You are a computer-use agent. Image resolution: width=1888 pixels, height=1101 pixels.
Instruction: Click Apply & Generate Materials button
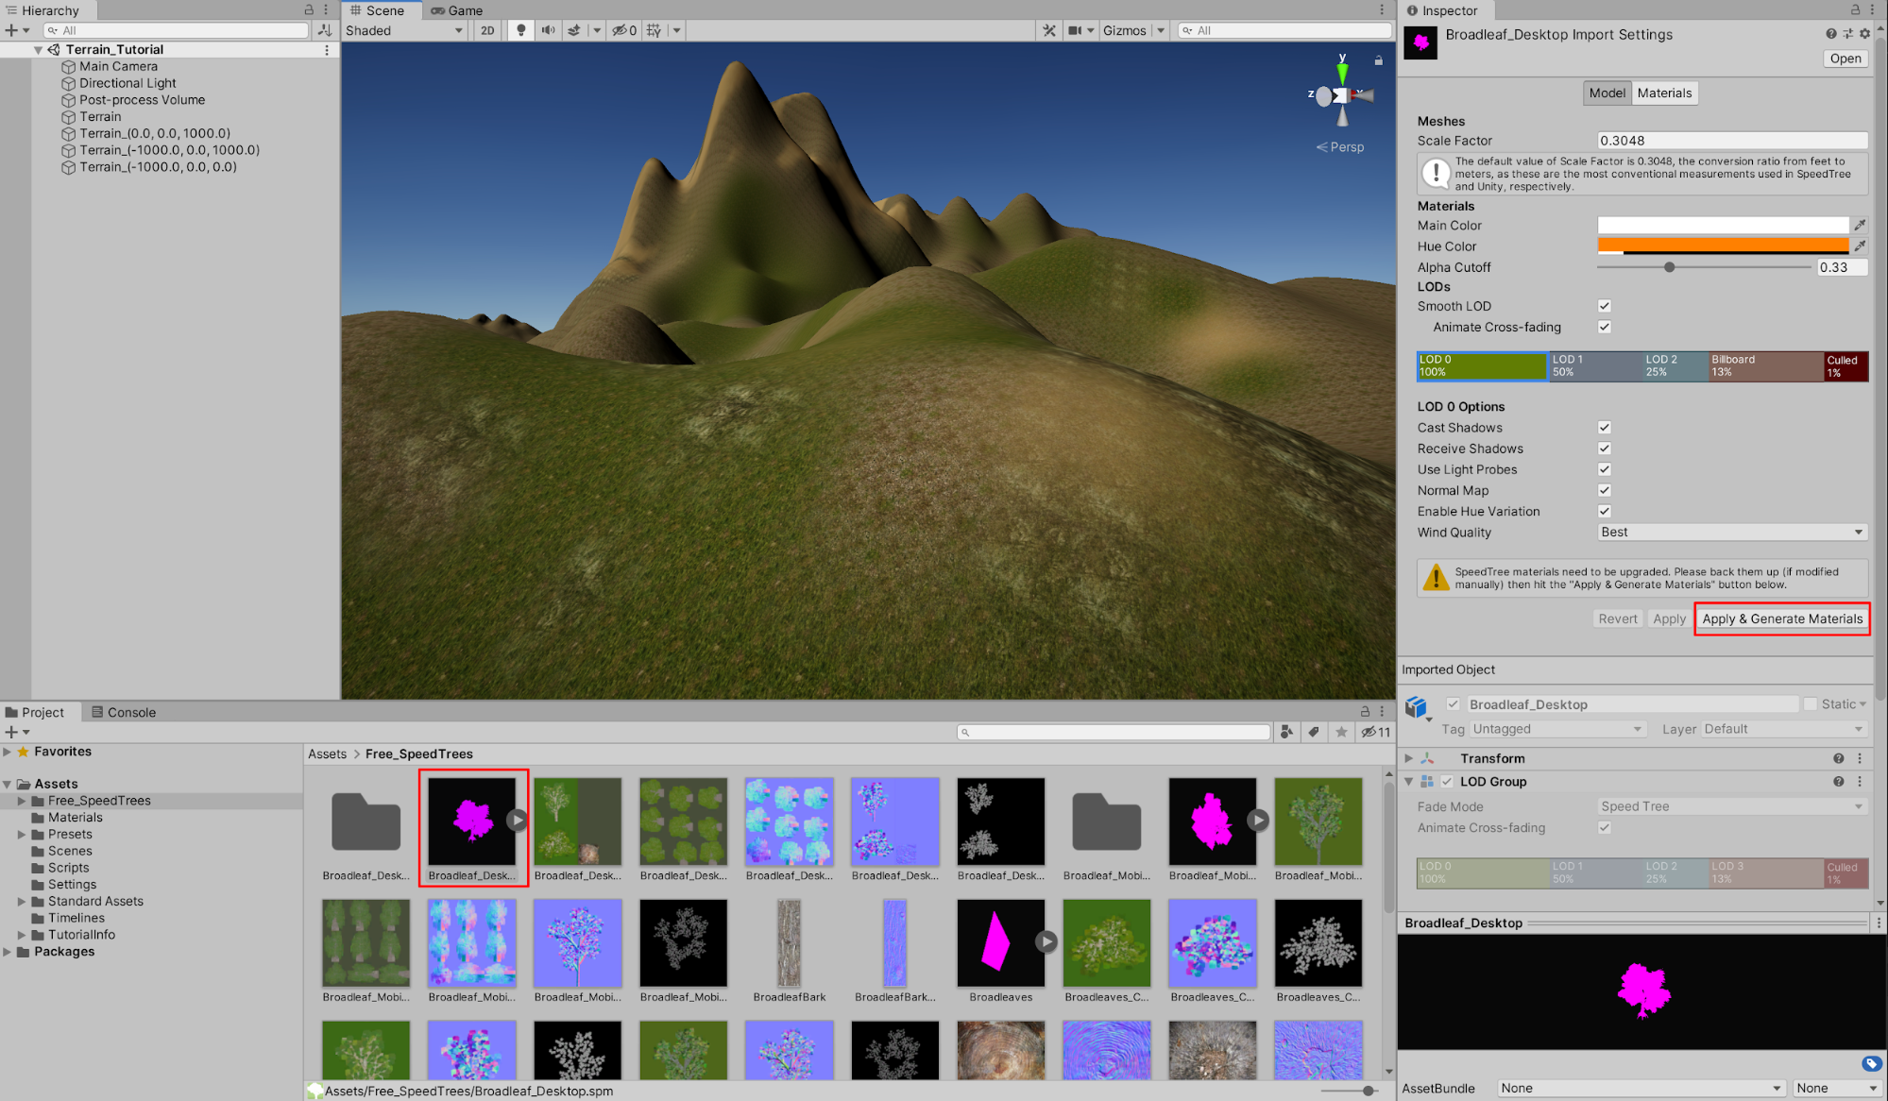1781,619
